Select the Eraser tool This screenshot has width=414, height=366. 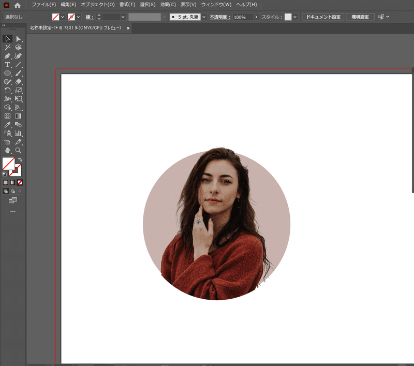(18, 82)
